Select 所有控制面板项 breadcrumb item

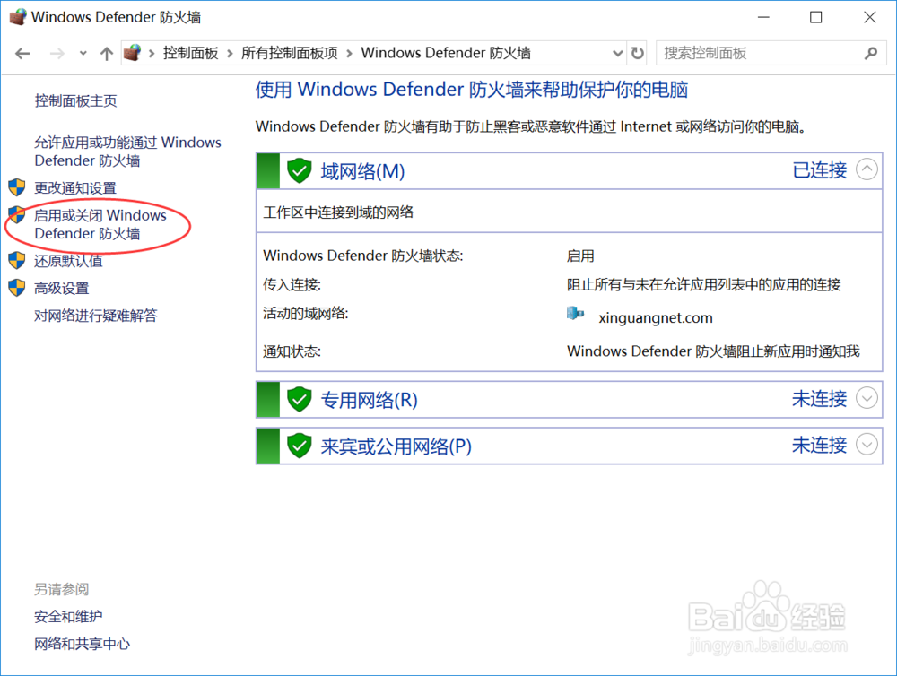pyautogui.click(x=290, y=53)
